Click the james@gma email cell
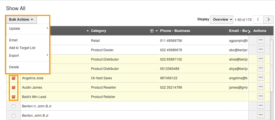The width and height of the screenshot is (275, 120). point(238,88)
